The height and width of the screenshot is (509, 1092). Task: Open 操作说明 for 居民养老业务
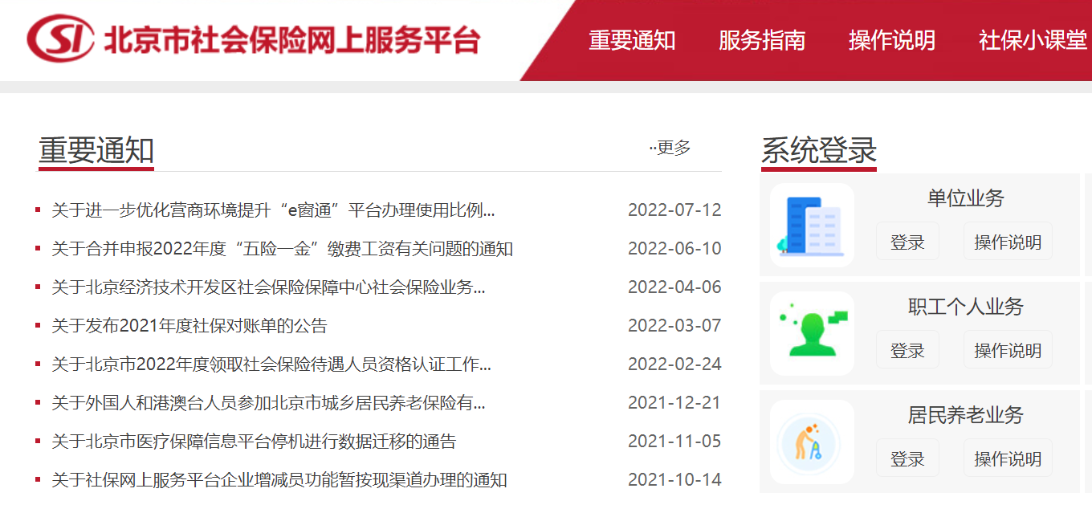(x=1007, y=458)
